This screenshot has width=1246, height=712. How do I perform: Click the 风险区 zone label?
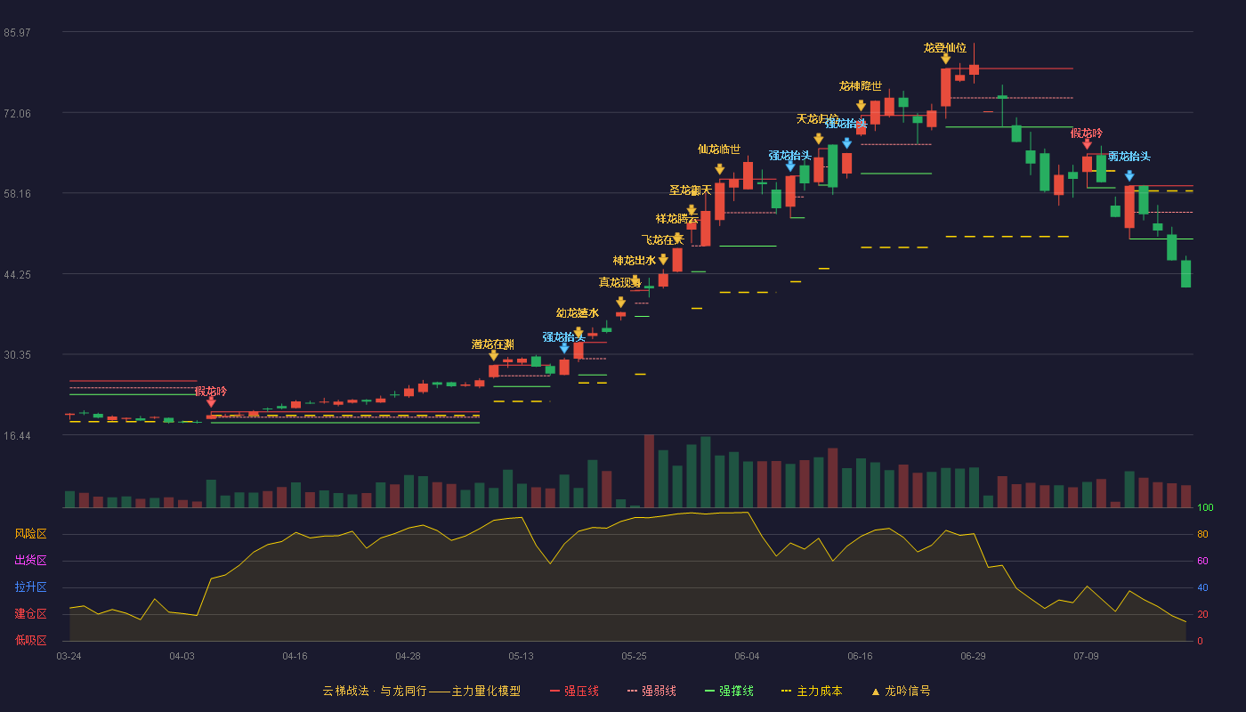30,534
